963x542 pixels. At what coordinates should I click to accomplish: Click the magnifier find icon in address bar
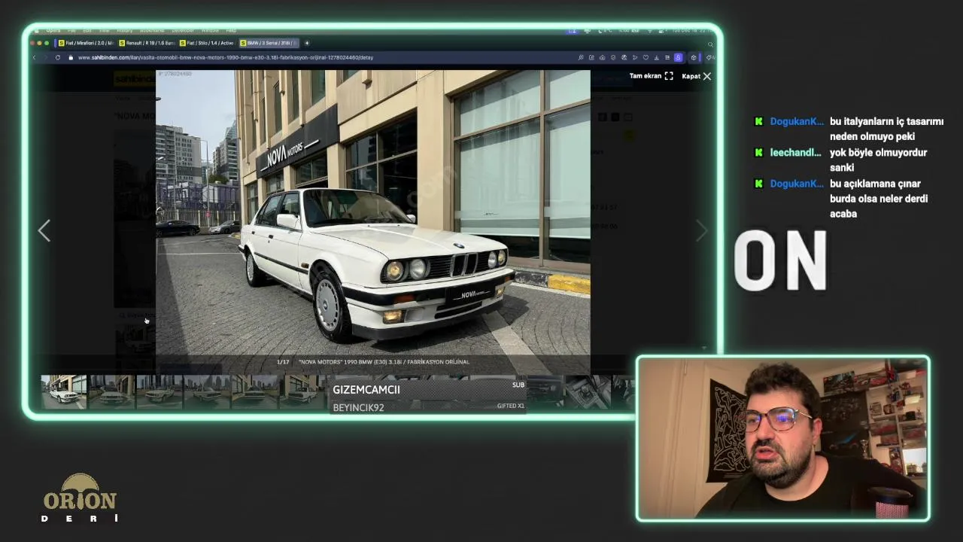(x=581, y=57)
